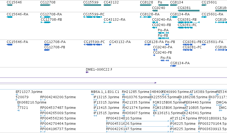The height and width of the screenshot is (133, 227).
Task: Select the CG15599-RC transcript glyph
Action: pyautogui.click(x=93, y=17)
